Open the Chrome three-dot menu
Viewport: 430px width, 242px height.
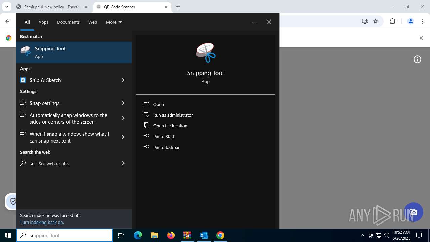[x=423, y=21]
